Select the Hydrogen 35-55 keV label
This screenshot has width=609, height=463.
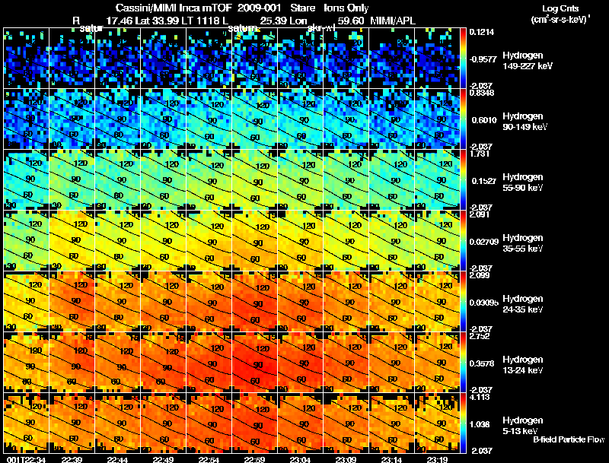tap(523, 243)
